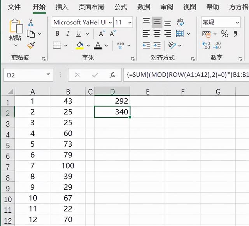249x226 pixels.
Task: Toggle Bold formatting
Action: coord(57,33)
